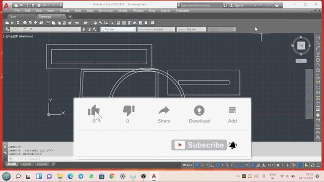Open the ByLayer lineweight dropdown
The image size is (324, 182).
[x=191, y=29]
